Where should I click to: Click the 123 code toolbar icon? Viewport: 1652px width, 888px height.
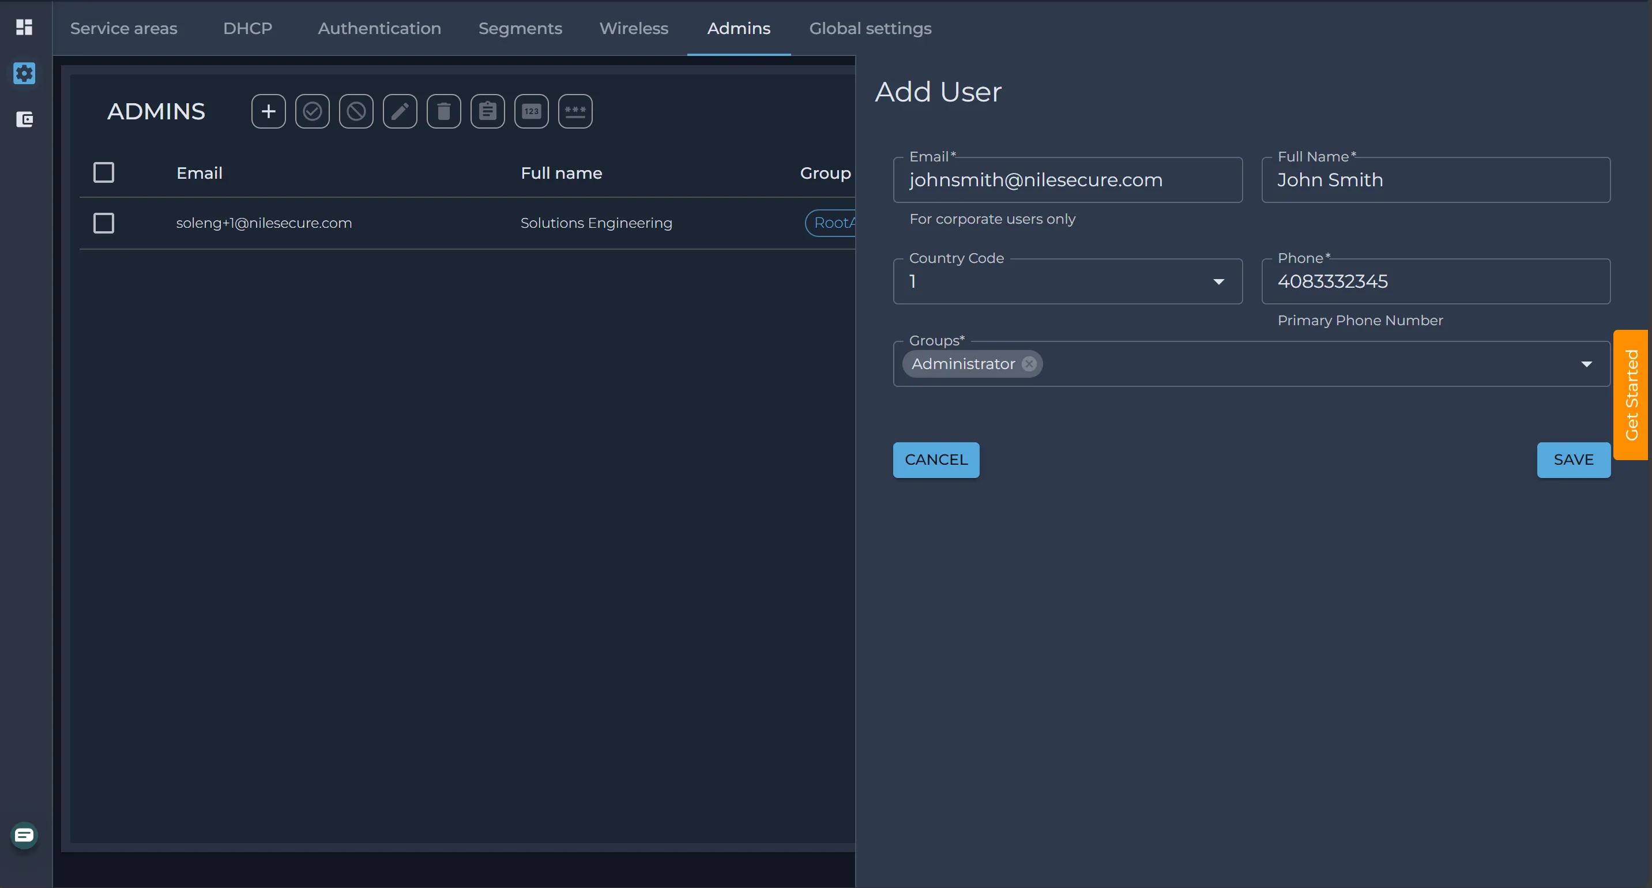[532, 111]
